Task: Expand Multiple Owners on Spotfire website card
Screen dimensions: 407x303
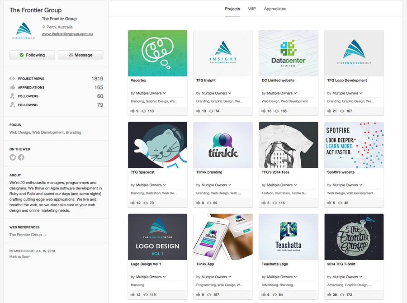Action: [347, 185]
